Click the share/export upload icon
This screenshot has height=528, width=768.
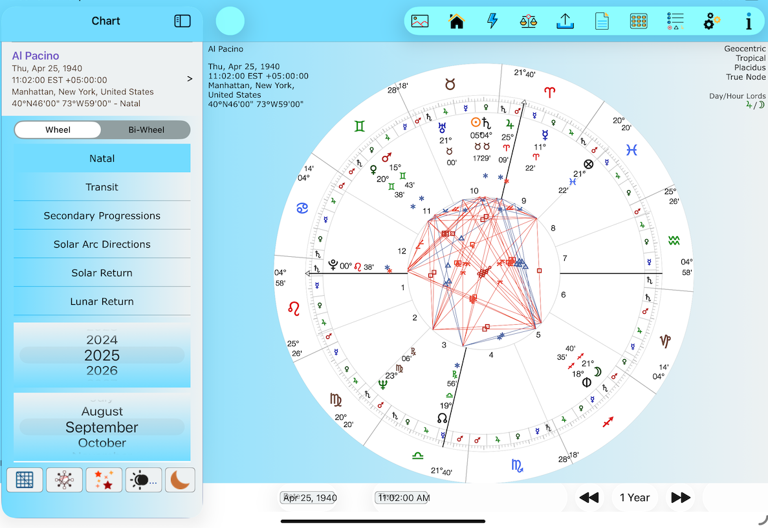(x=565, y=21)
